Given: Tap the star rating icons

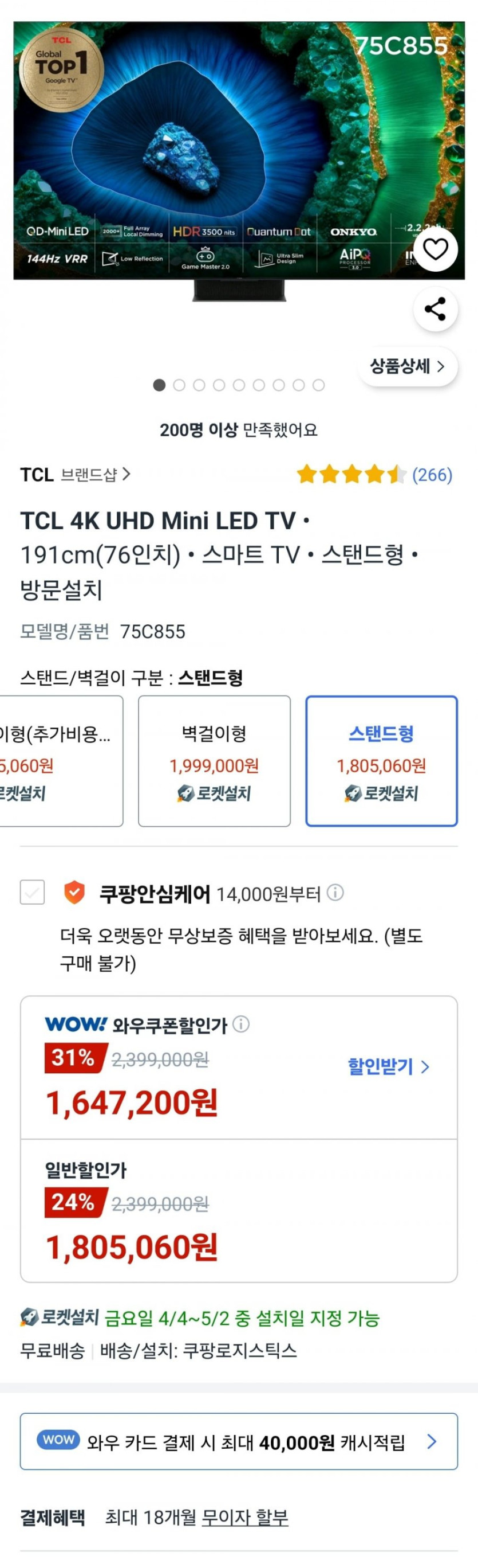Looking at the screenshot, I should coord(351,474).
